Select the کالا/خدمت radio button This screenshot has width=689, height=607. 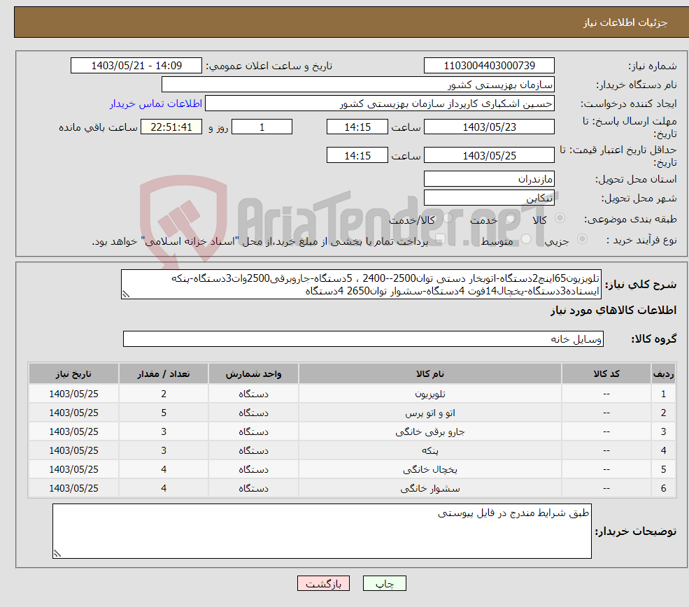pos(448,218)
